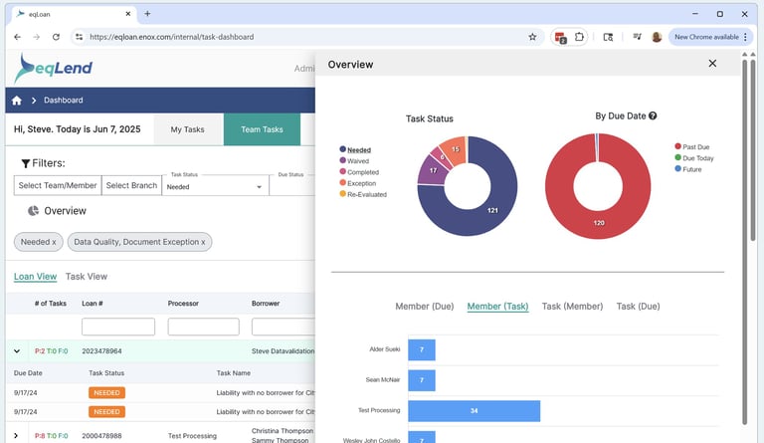The image size is (764, 443).
Task: Click the search tabs icon in toolbar
Action: pyautogui.click(x=608, y=37)
